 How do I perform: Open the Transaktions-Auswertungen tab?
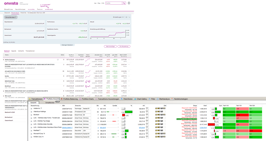(107, 99)
